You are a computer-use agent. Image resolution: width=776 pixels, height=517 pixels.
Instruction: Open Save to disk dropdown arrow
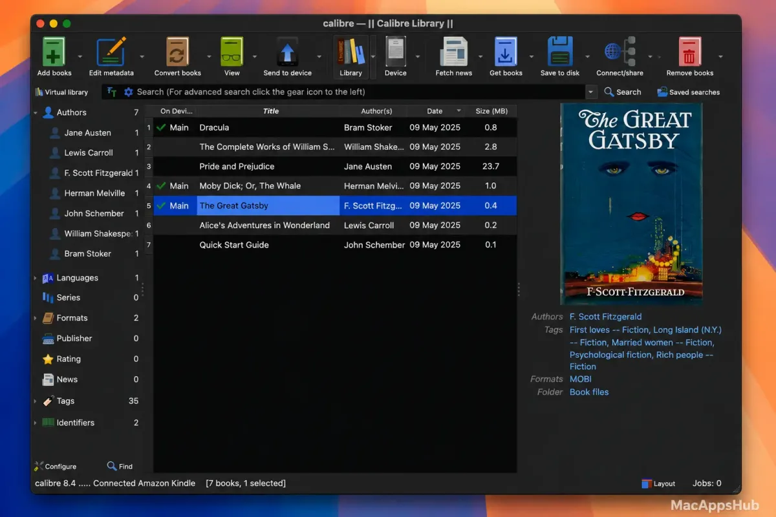(588, 56)
